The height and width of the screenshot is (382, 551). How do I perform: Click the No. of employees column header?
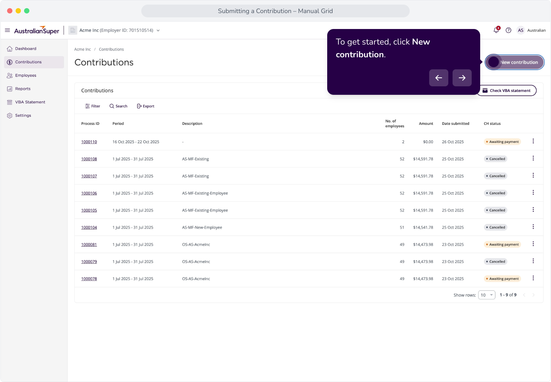(395, 124)
